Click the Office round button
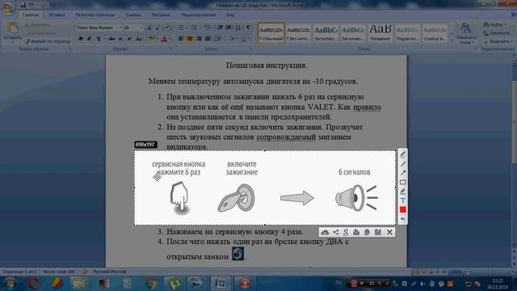This screenshot has width=517, height=291. tap(9, 9)
